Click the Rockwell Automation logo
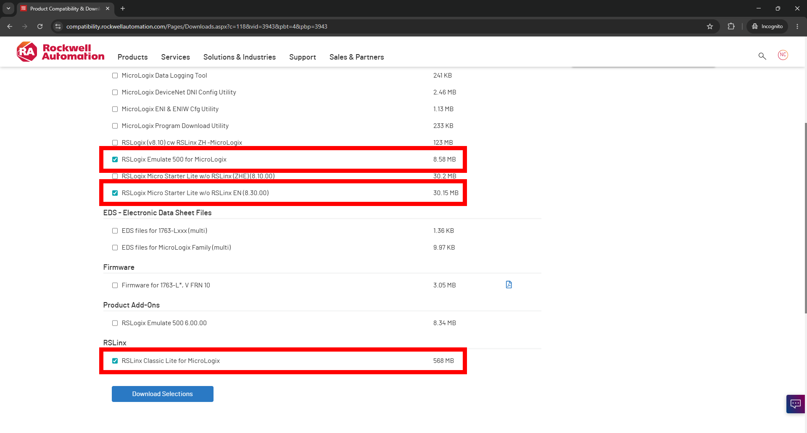 point(61,52)
